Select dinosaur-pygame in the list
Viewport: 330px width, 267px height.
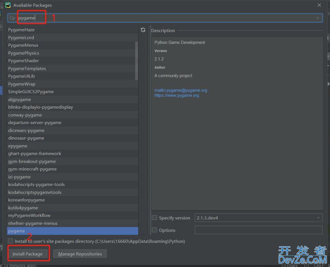[x=73, y=138]
